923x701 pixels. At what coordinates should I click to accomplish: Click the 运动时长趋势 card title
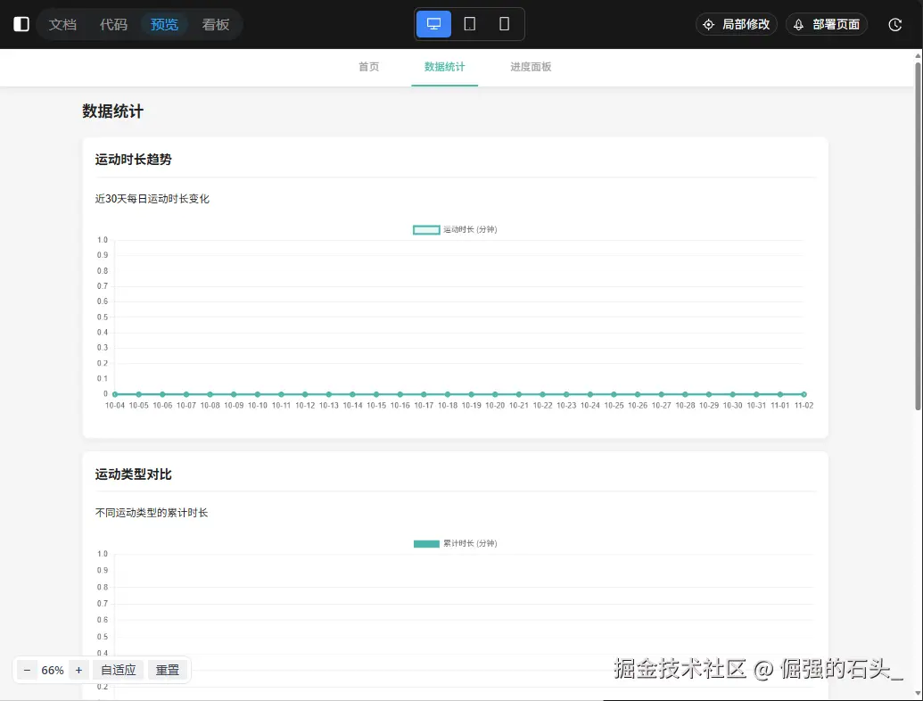[134, 160]
